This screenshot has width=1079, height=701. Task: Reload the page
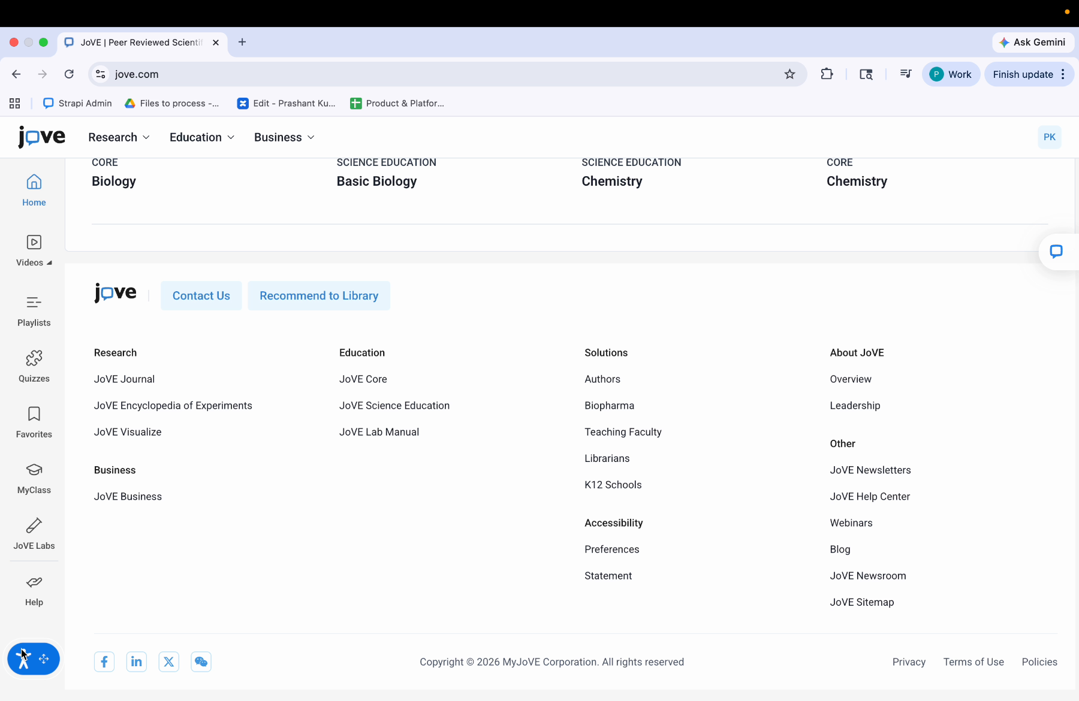coord(69,74)
